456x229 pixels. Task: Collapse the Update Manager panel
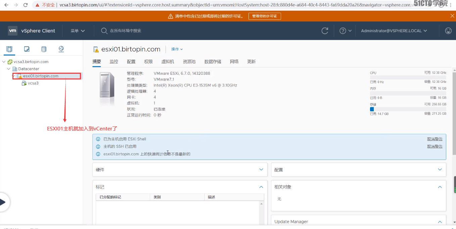pos(440,222)
